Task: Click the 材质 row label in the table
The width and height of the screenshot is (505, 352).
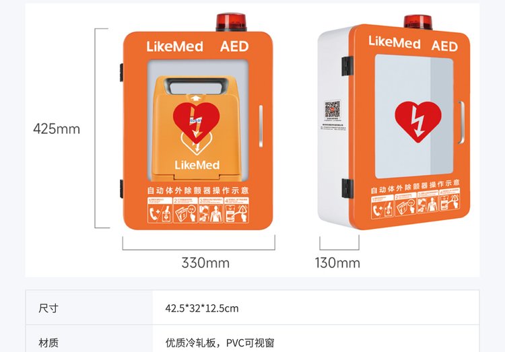Action: coord(48,343)
